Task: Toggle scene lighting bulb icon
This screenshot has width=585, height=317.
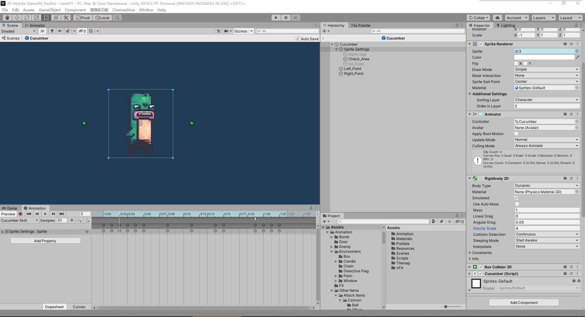Action: (x=52, y=31)
